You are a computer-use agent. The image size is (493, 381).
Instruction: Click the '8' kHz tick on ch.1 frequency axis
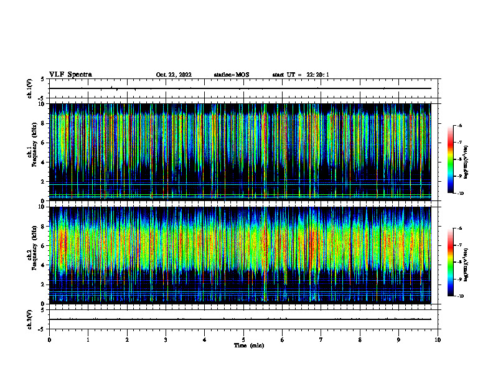pyautogui.click(x=44, y=123)
